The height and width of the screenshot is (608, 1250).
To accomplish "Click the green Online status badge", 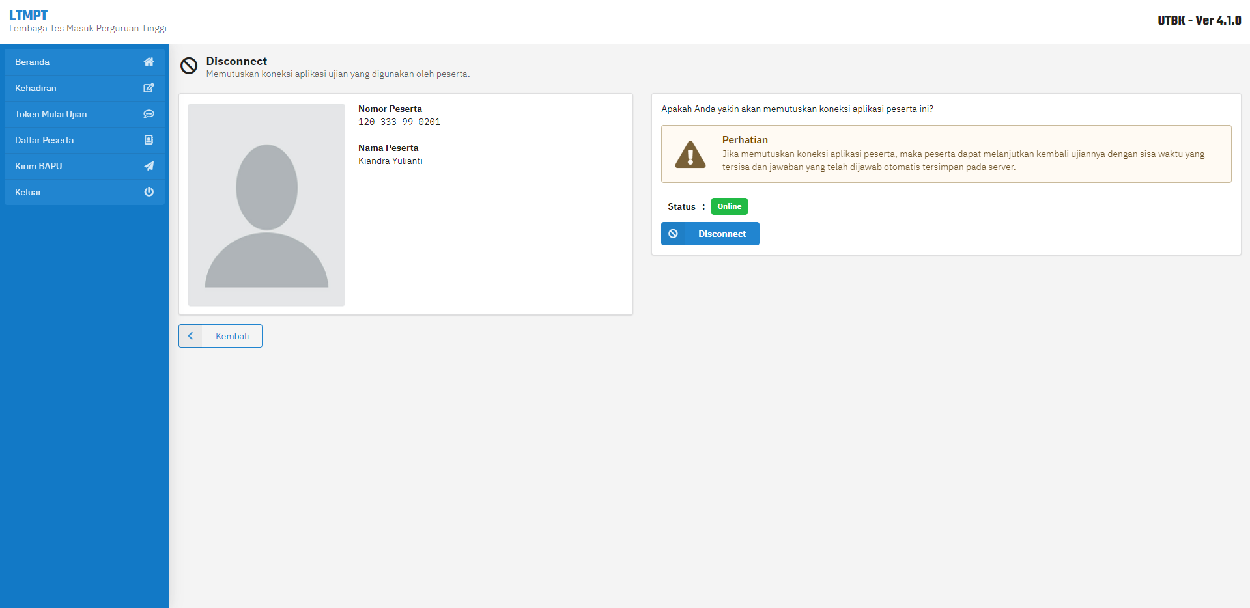I will click(729, 206).
